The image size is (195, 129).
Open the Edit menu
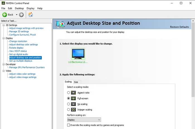(x=10, y=8)
